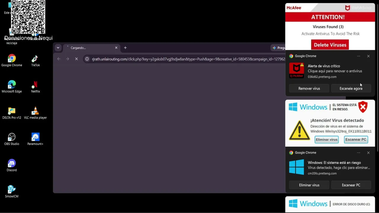Open the Microsoft Edge desktop icon
The height and width of the screenshot is (213, 379).
12,87
